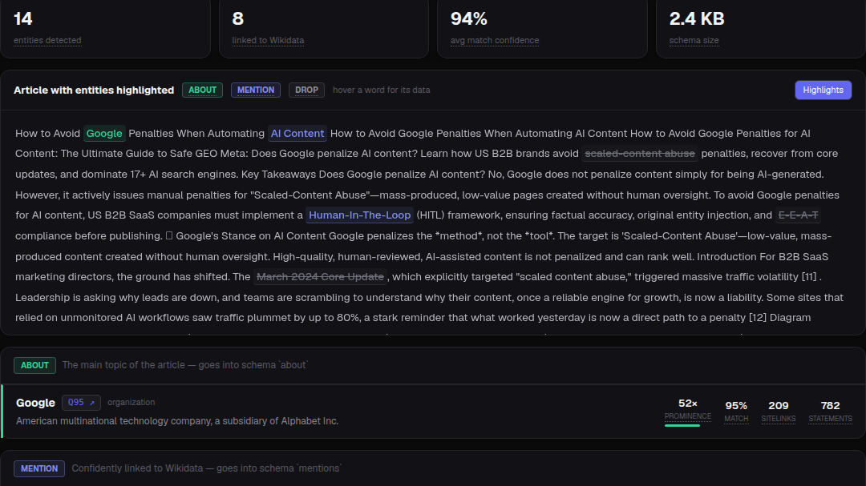Click the 94% confidence value

click(469, 18)
